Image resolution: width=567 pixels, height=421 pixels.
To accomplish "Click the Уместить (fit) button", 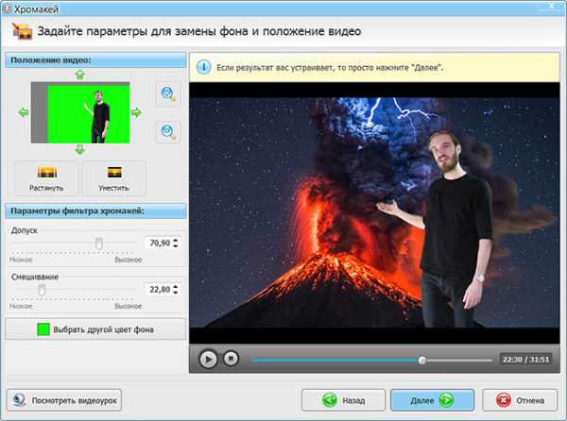I will coord(114,178).
